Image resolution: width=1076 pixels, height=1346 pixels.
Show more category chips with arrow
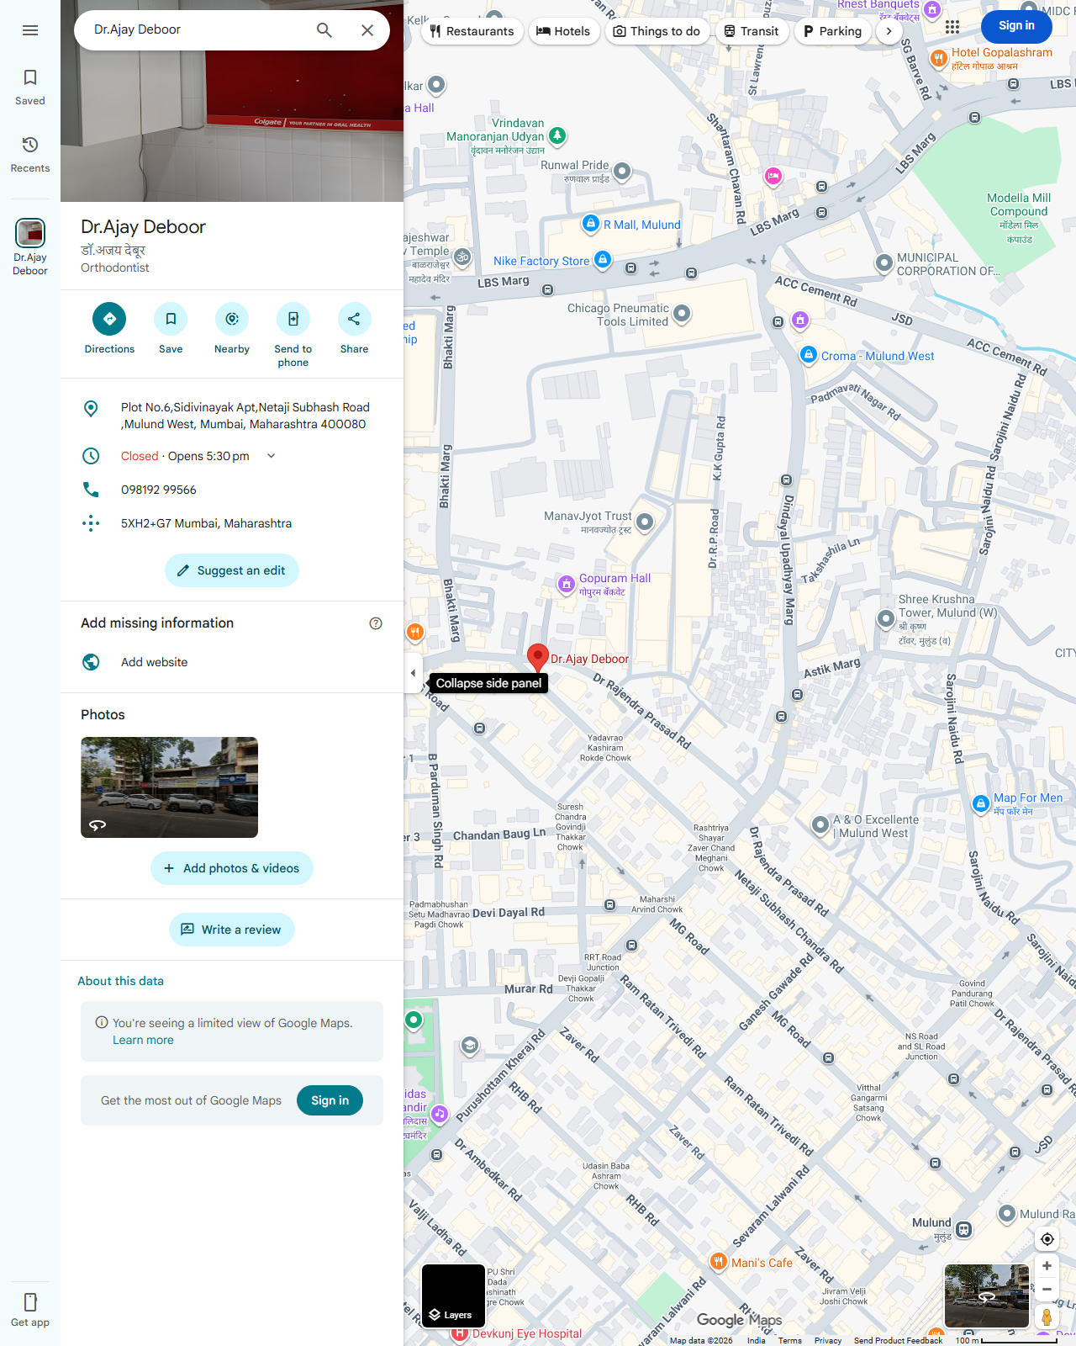tap(889, 31)
